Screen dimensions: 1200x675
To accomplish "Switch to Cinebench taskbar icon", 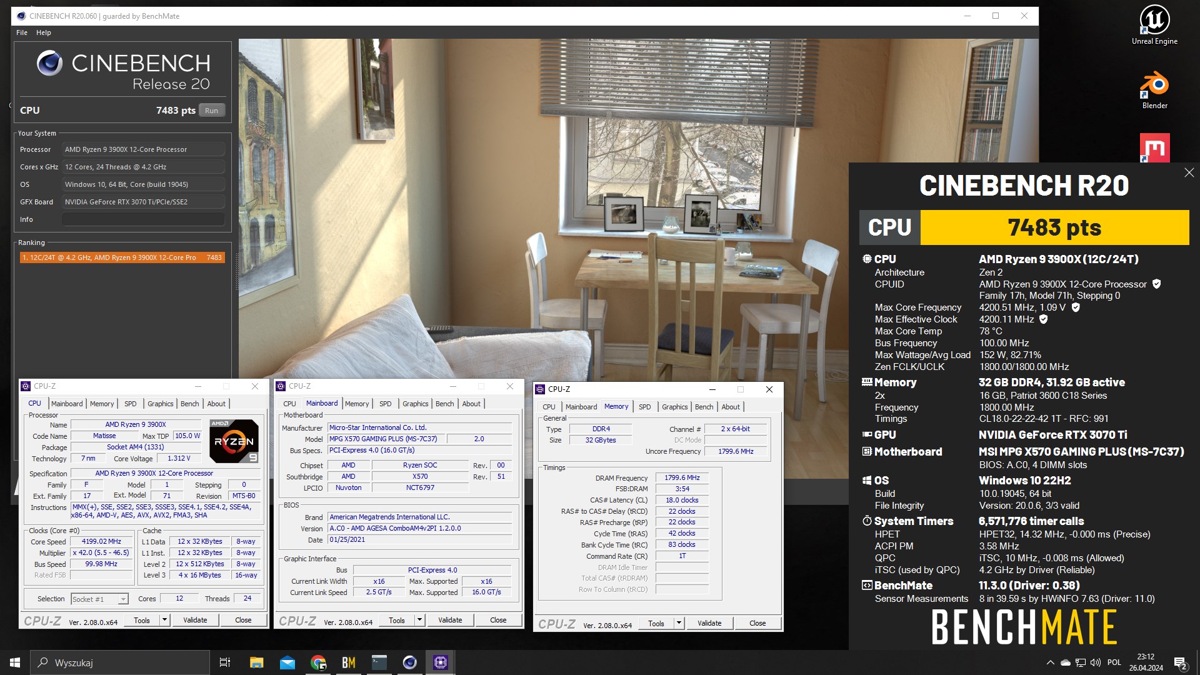I will click(410, 662).
